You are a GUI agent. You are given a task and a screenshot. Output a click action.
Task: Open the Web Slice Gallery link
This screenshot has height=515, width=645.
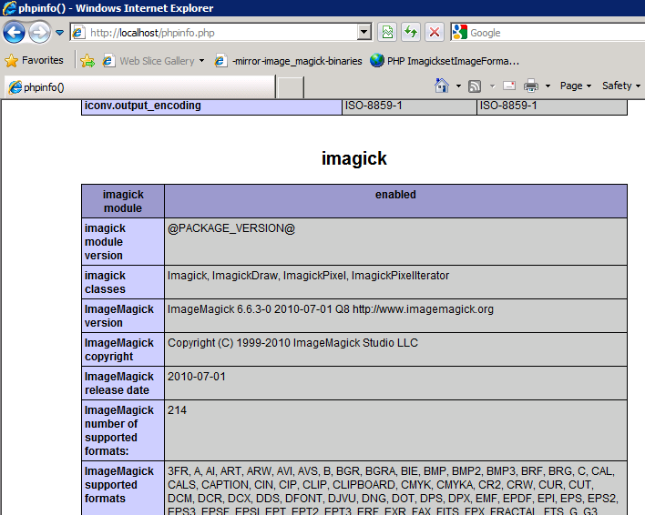point(148,61)
